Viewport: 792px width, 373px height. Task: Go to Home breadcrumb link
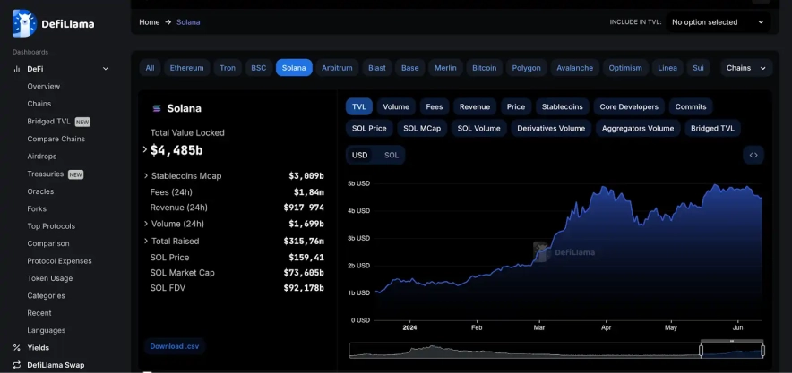point(149,22)
